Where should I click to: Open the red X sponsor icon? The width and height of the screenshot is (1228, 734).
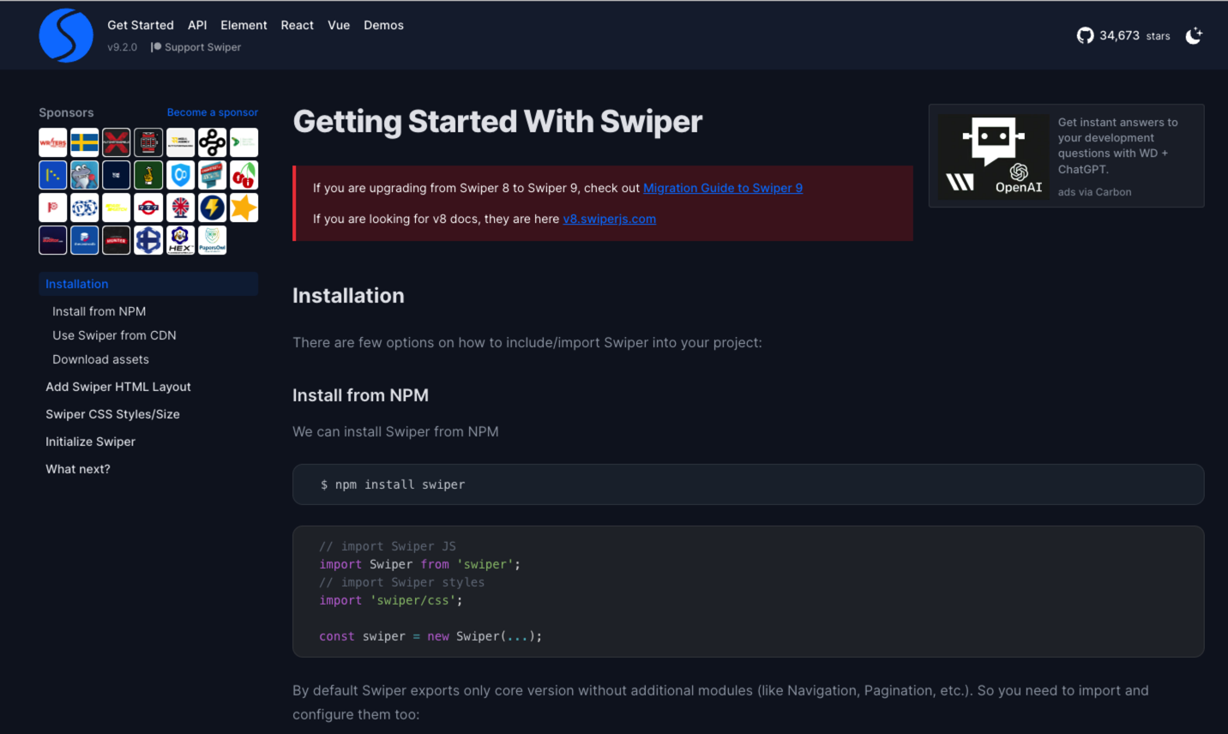(x=117, y=142)
